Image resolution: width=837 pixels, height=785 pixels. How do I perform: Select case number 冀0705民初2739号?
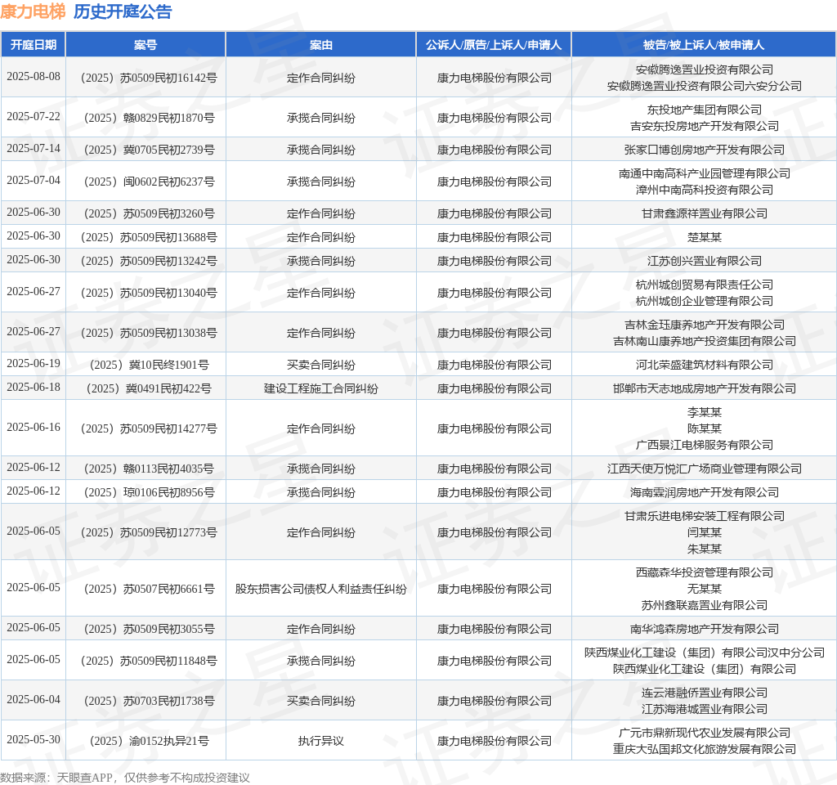coord(149,150)
